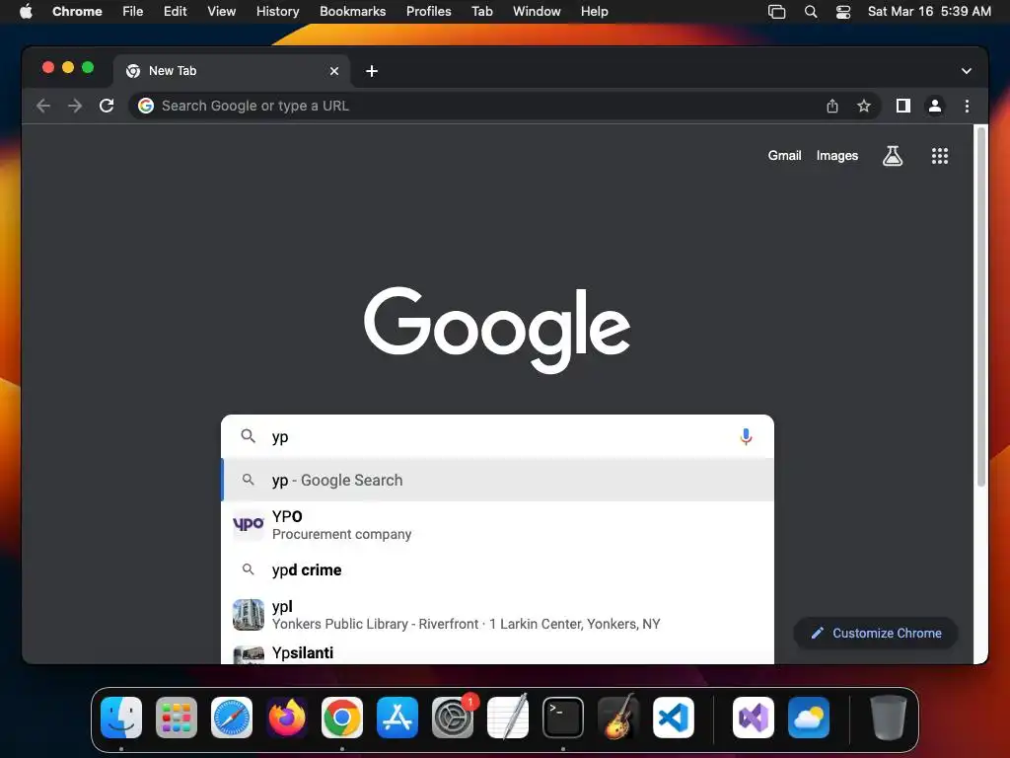1010x758 pixels.
Task: Open Terminal from the Dock
Action: [563, 718]
